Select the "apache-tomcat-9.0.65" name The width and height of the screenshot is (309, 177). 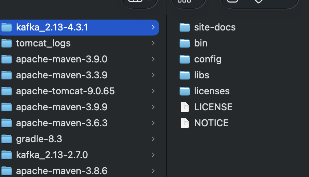pos(65,91)
